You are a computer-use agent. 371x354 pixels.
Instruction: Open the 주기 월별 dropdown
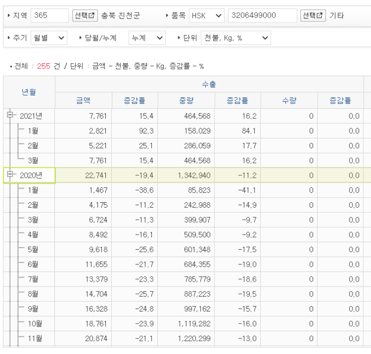point(49,38)
